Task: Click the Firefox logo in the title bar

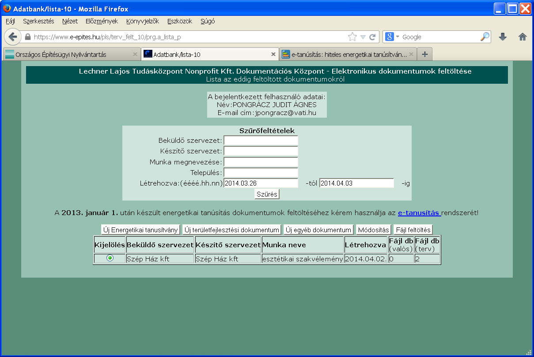Action: [7, 8]
